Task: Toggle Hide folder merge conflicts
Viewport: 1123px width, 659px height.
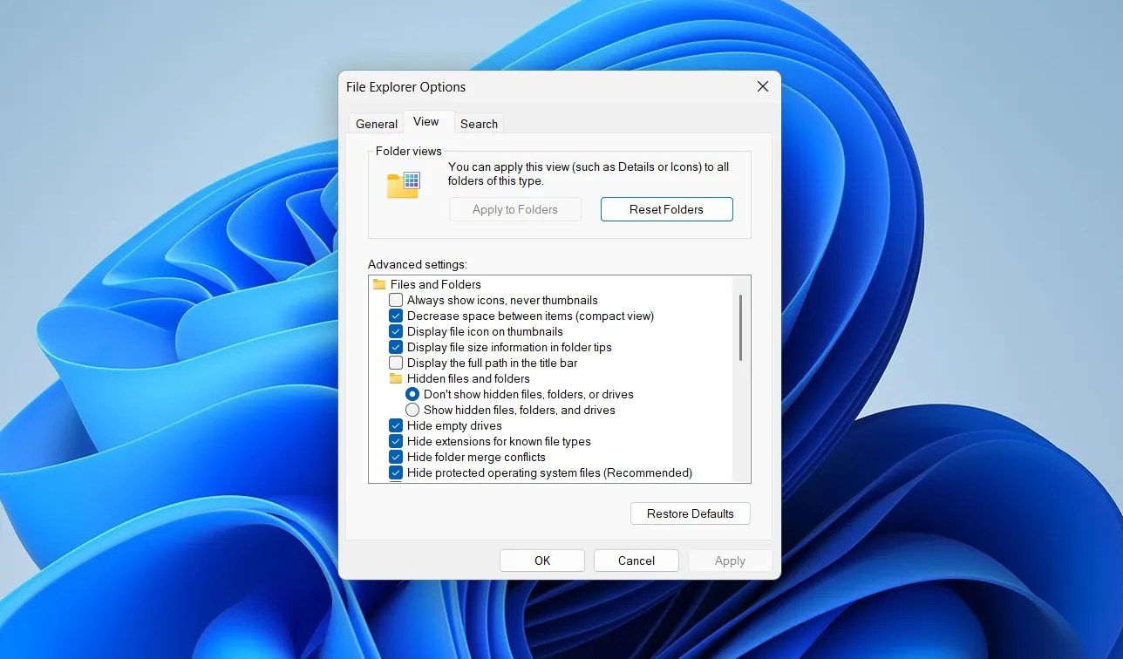Action: click(396, 457)
